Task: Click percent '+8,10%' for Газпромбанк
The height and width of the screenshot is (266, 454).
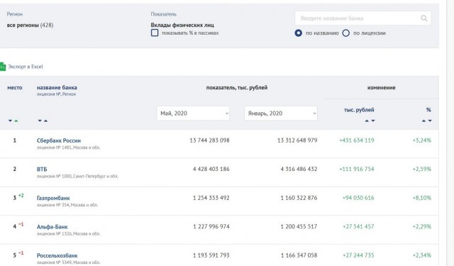Action: point(422,198)
